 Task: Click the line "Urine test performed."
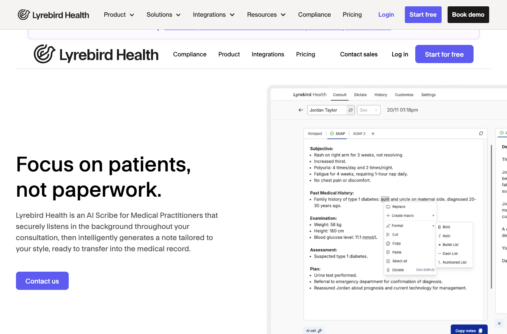pyautogui.click(x=335, y=275)
